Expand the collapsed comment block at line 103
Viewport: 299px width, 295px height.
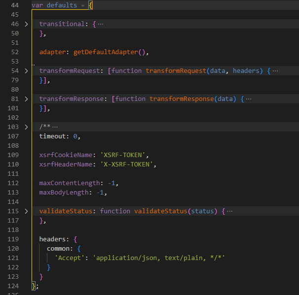point(26,127)
